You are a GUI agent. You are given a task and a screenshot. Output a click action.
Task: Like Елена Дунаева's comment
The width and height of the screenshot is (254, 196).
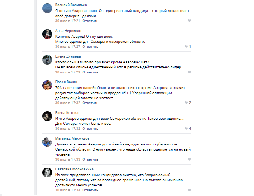pos(189,72)
